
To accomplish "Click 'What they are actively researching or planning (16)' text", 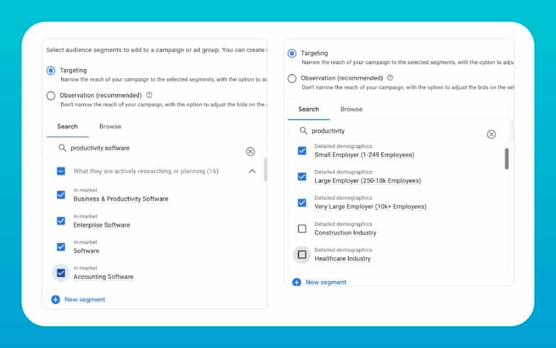I will (146, 171).
